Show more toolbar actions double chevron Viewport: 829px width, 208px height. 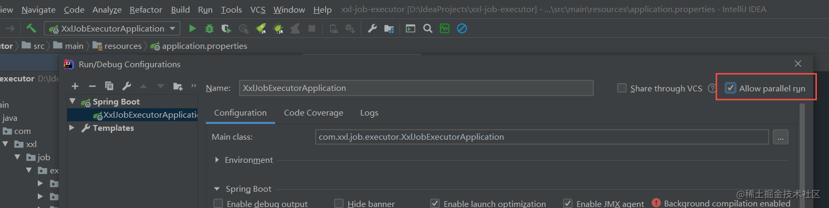click(x=194, y=86)
